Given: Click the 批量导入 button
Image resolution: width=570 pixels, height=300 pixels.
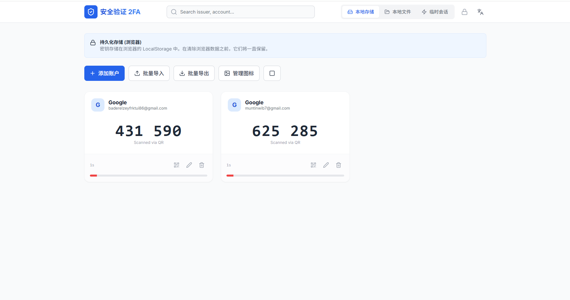Looking at the screenshot, I should point(149,73).
